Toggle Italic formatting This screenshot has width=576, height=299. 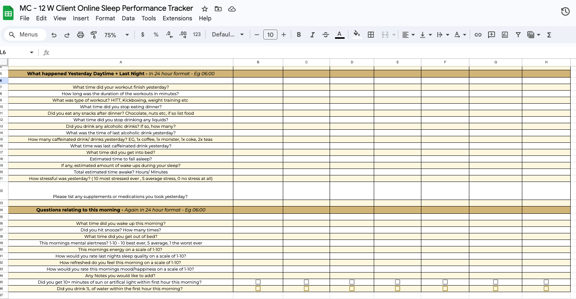click(x=312, y=35)
